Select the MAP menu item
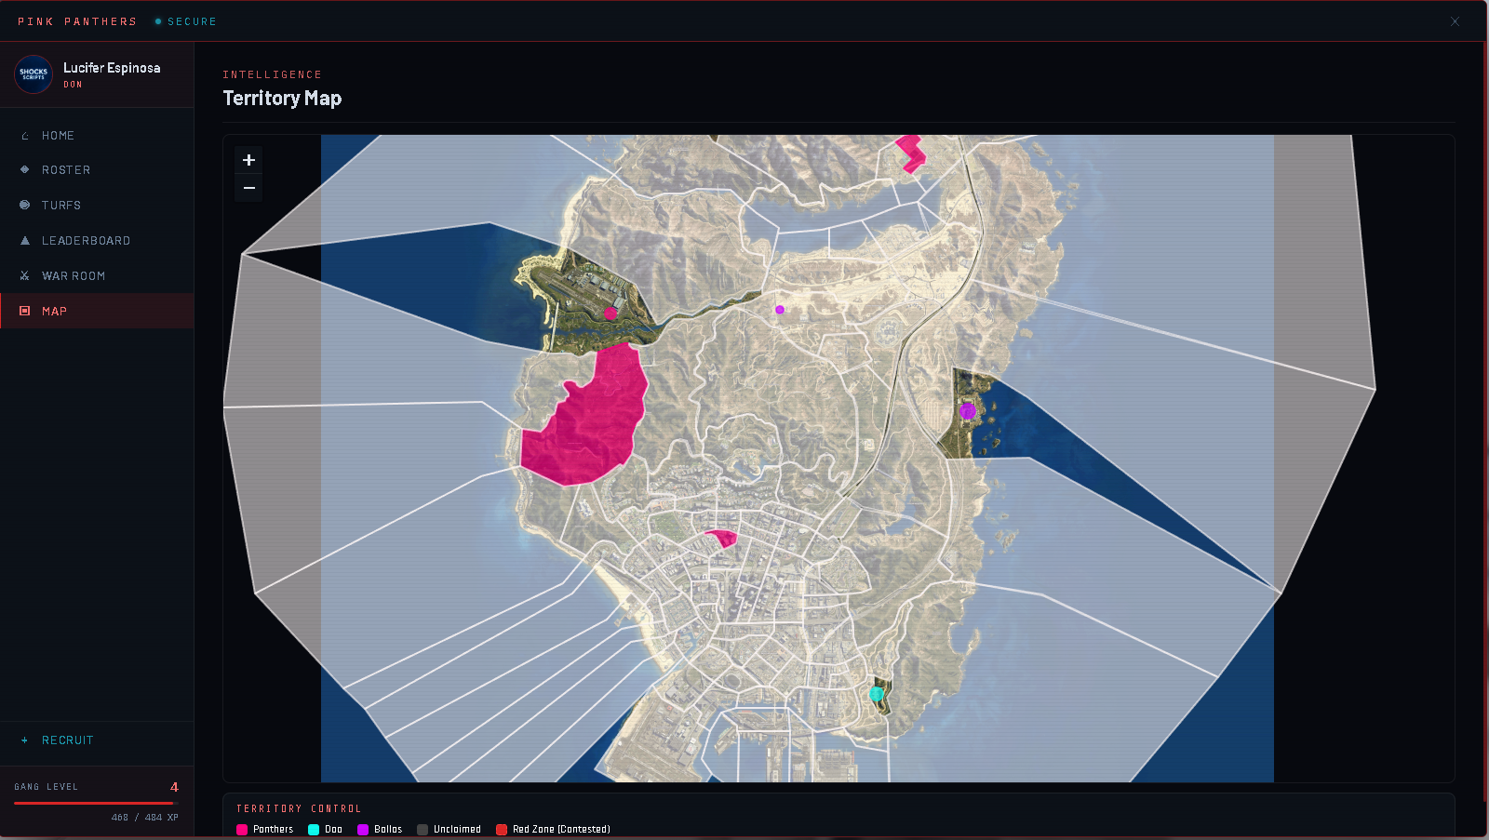The image size is (1489, 840). [97, 311]
